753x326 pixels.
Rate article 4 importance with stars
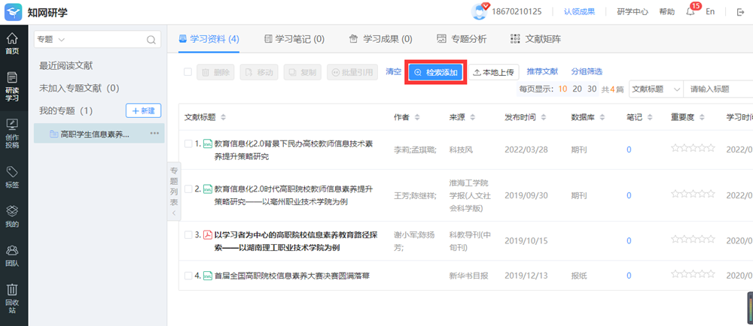(693, 274)
